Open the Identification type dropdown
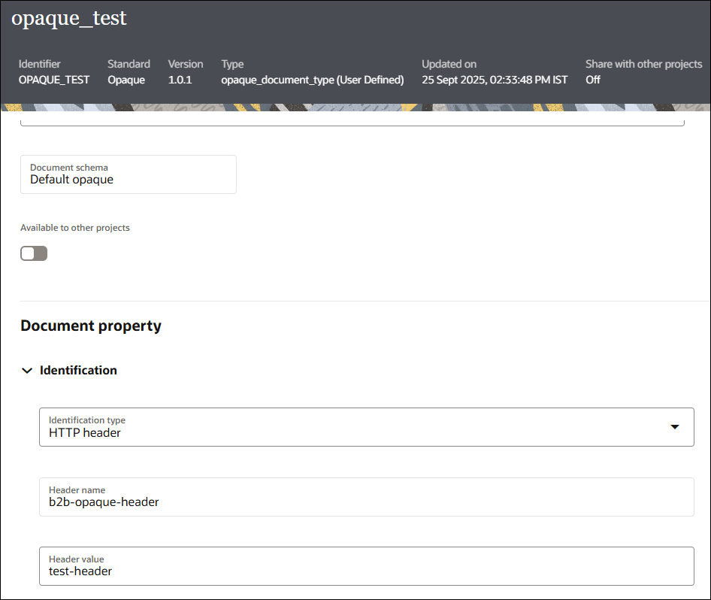This screenshot has width=711, height=600. pos(367,426)
